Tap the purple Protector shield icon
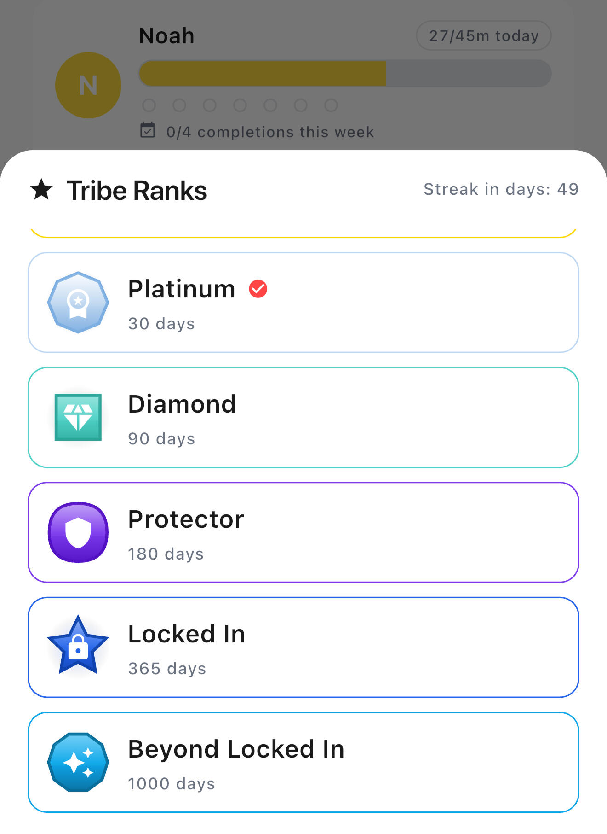 coord(78,532)
